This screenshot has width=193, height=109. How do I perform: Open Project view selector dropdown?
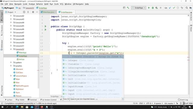tap(11, 12)
